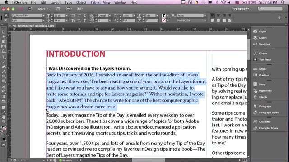The image size is (289, 162).
Task: Select the Page tool
Action: [x=4, y=41]
